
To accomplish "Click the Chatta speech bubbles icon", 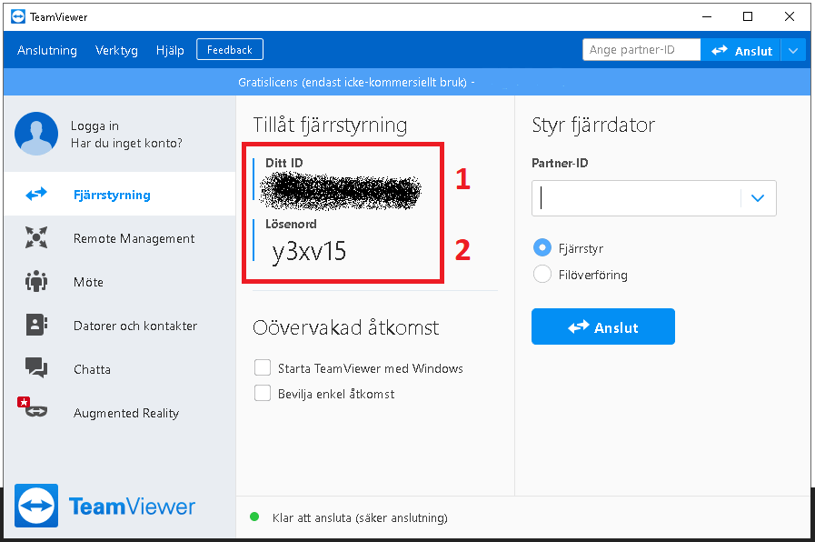I will 36,367.
